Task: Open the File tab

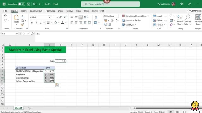Action: coord(5,11)
